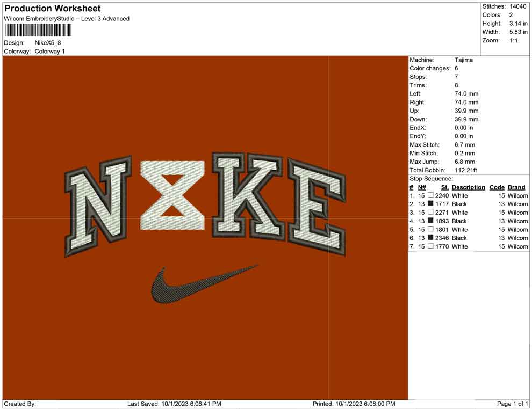Click stitch count 2240 in stop row 1
Screen dimensions: 532x409
tap(442, 196)
